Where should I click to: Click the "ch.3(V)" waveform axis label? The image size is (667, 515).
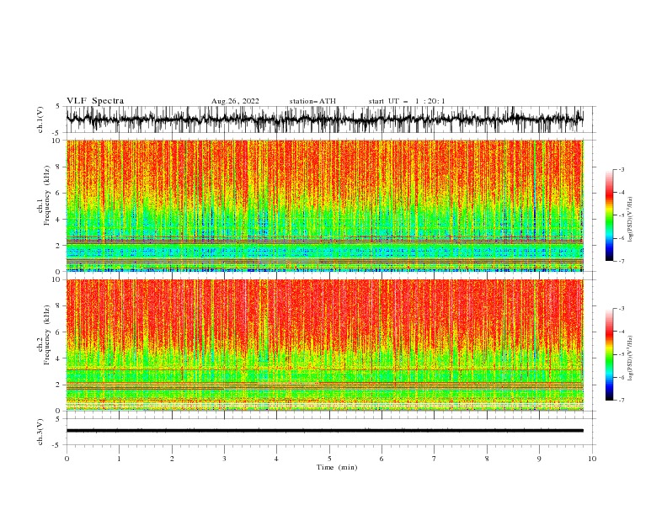pyautogui.click(x=40, y=432)
